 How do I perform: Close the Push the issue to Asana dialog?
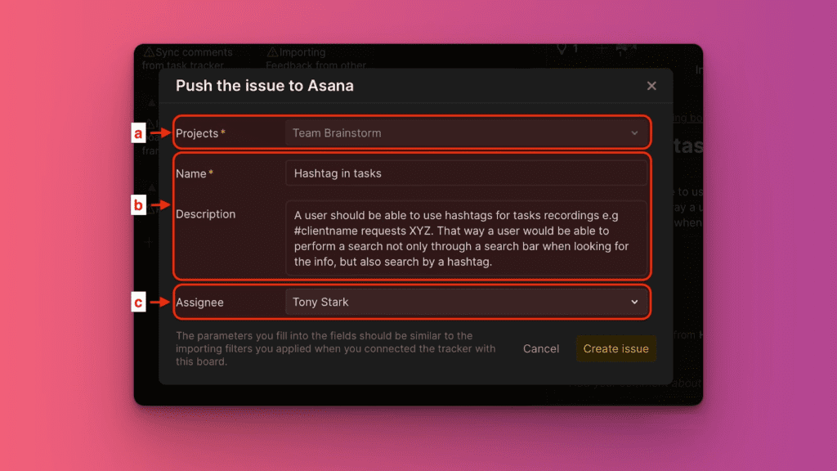(651, 86)
